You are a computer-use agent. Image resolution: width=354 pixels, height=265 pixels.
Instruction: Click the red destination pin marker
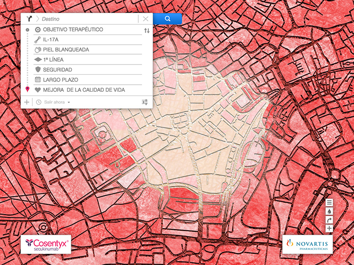(x=27, y=89)
